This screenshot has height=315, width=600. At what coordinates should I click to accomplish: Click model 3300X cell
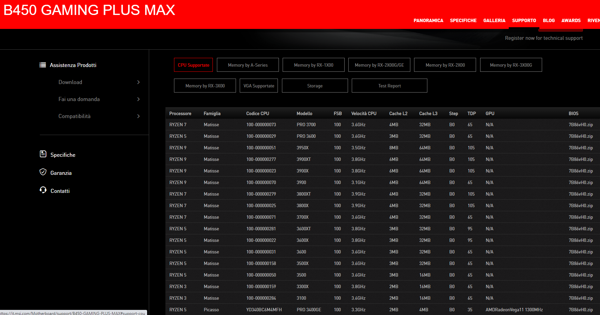point(302,286)
